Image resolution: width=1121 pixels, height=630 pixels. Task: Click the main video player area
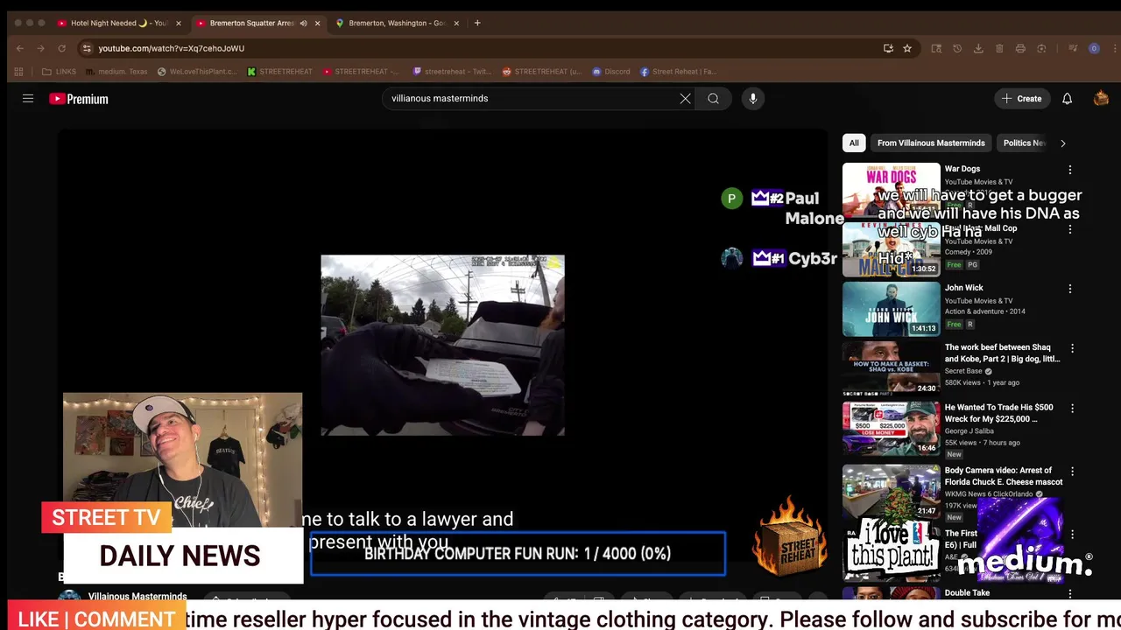tap(442, 346)
